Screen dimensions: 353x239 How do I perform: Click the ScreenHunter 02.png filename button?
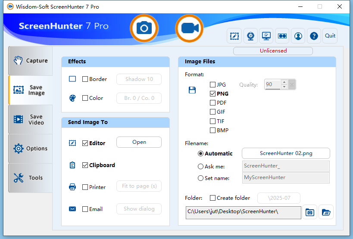(286, 153)
